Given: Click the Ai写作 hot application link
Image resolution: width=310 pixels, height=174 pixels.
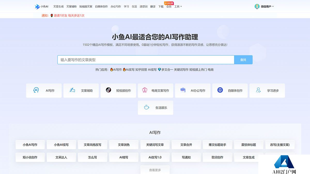Looking at the screenshot, I should 117,70.
